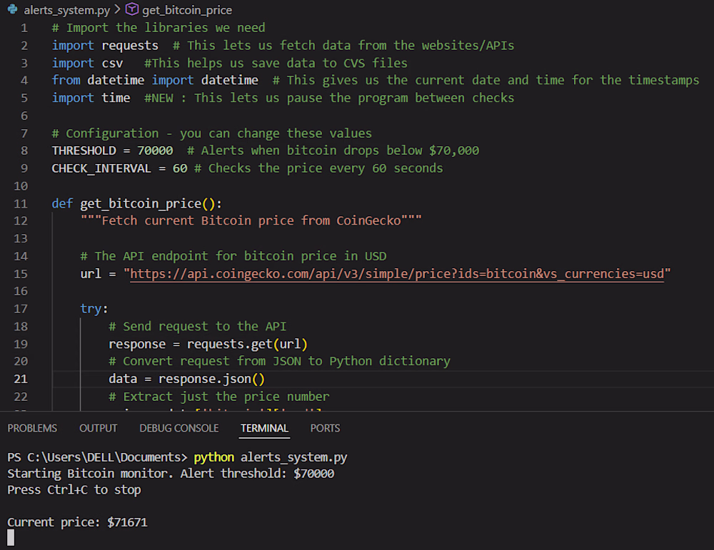The height and width of the screenshot is (550, 714).
Task: Click breadcrumb chevron separator after alerts_system.py
Action: click(118, 9)
